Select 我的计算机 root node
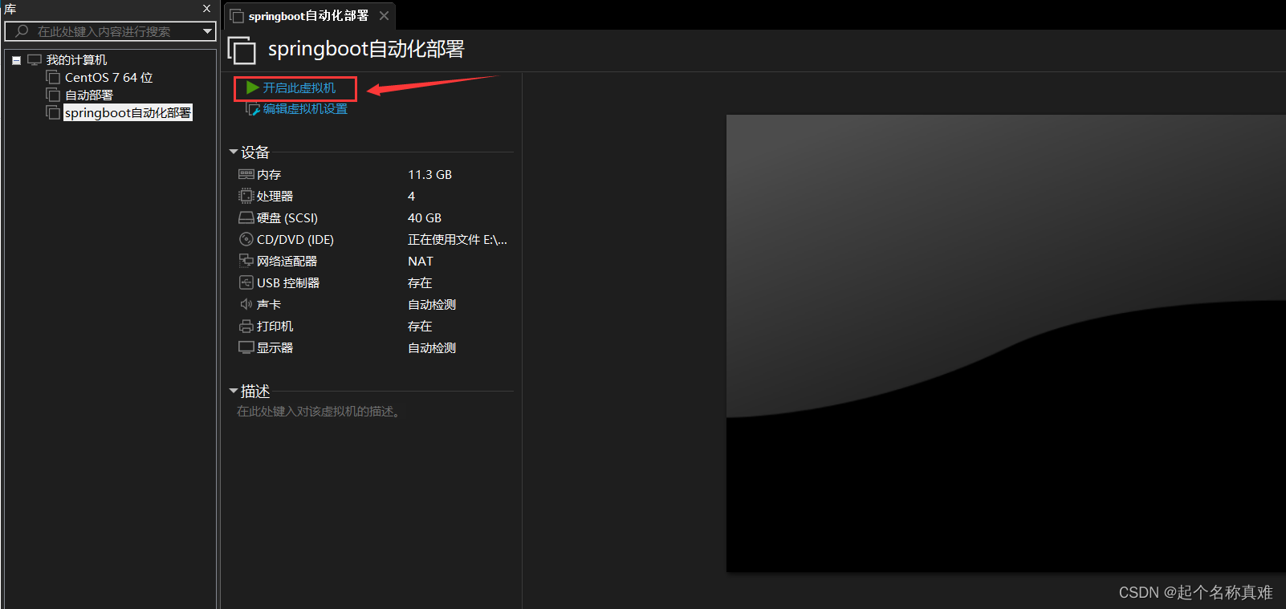This screenshot has width=1286, height=609. pos(76,60)
